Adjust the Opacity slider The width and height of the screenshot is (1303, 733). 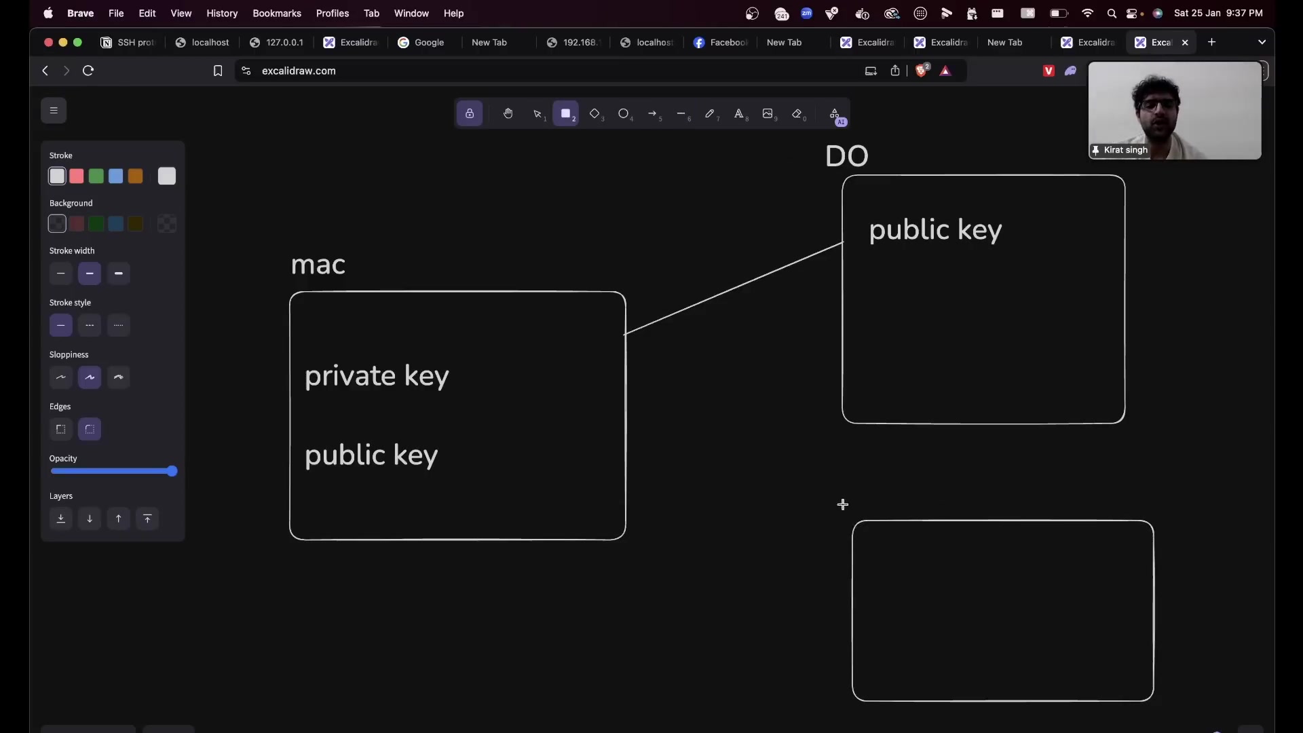coord(113,471)
